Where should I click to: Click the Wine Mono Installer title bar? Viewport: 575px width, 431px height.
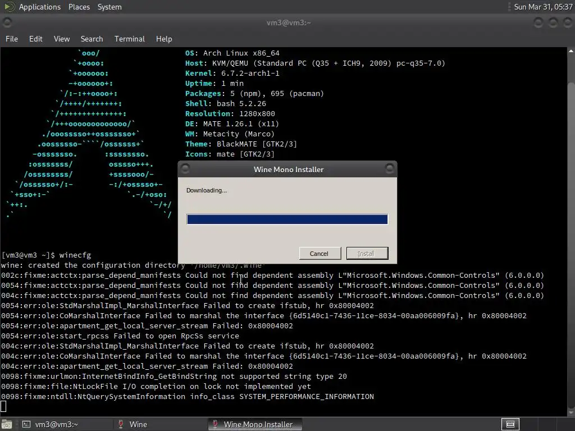[287, 169]
